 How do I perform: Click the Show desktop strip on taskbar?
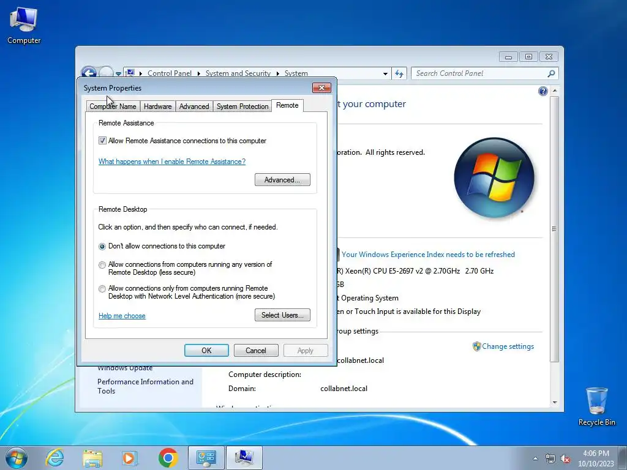click(x=623, y=458)
